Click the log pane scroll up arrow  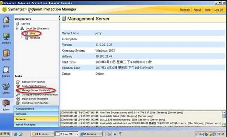[x=224, y=112]
